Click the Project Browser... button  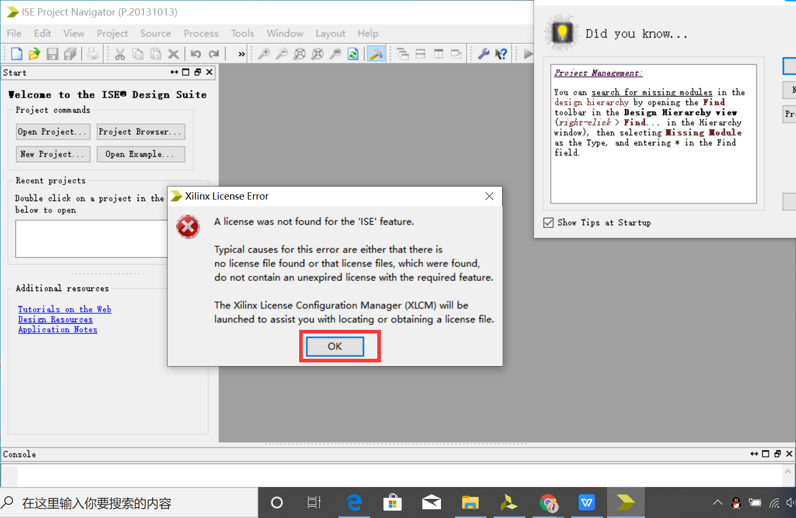click(x=141, y=132)
